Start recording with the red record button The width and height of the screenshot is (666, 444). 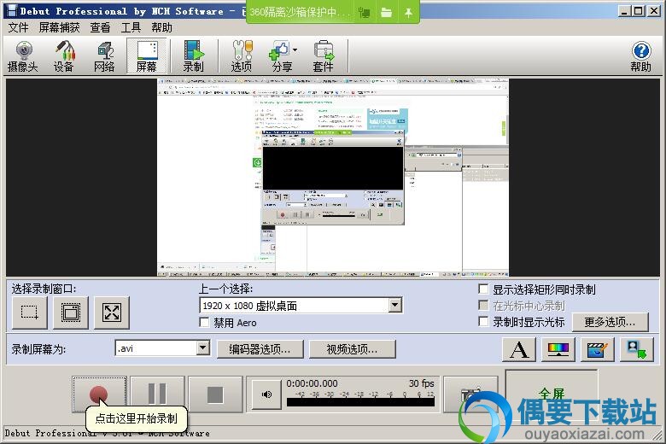99,394
